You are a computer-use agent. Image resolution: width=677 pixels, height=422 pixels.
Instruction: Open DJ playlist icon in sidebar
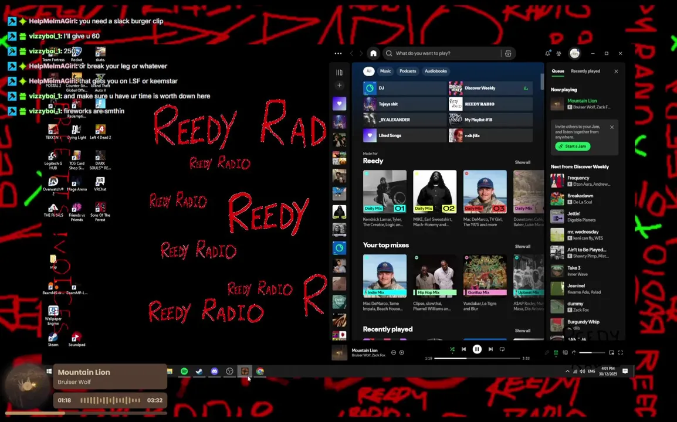point(339,248)
